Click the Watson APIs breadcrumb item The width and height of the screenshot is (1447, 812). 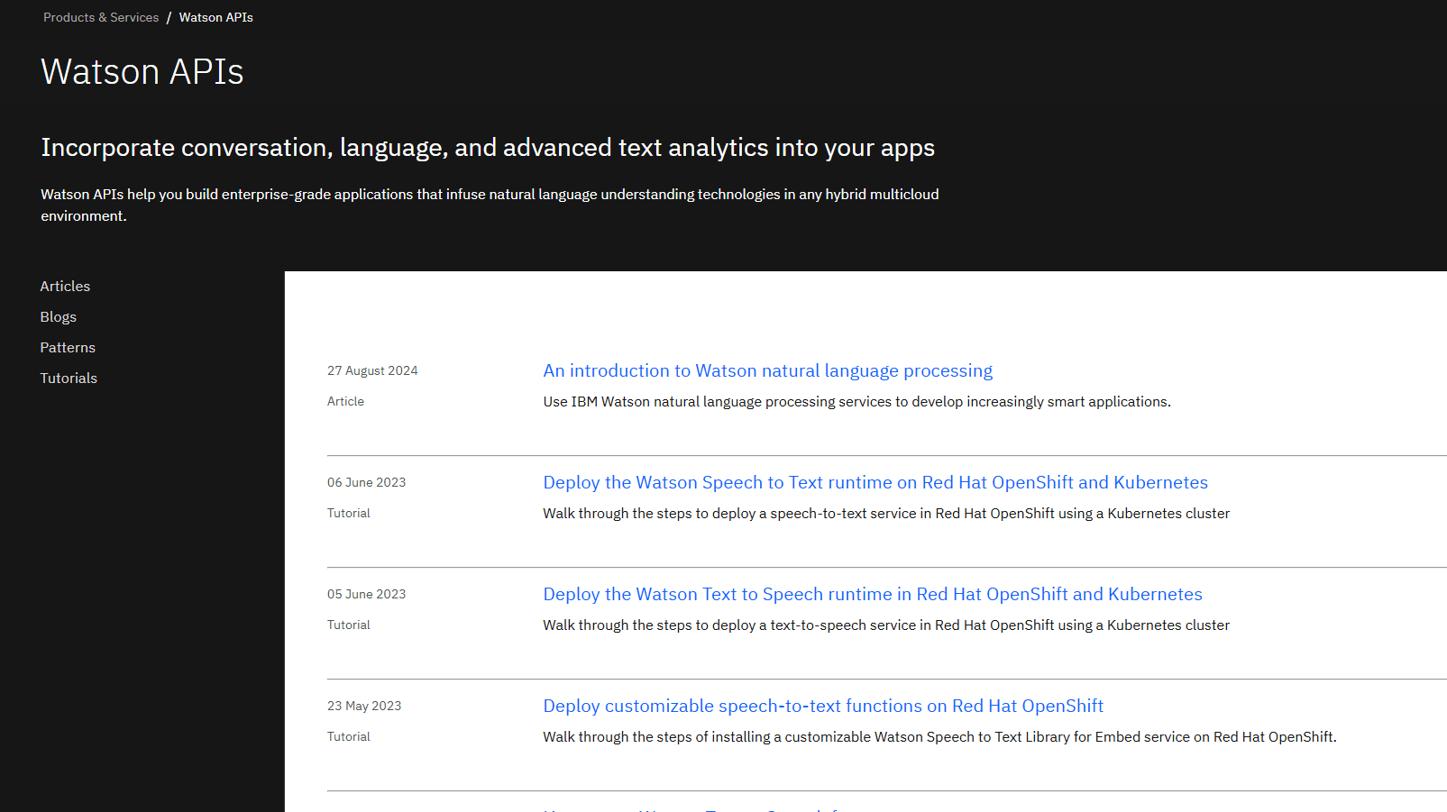pos(215,17)
